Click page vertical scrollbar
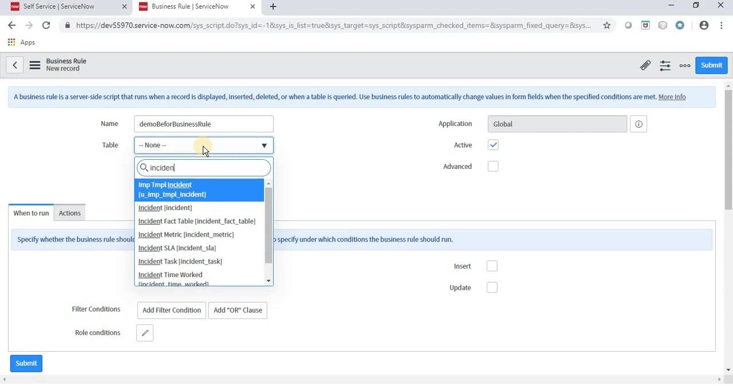This screenshot has height=386, width=733. pos(728,149)
